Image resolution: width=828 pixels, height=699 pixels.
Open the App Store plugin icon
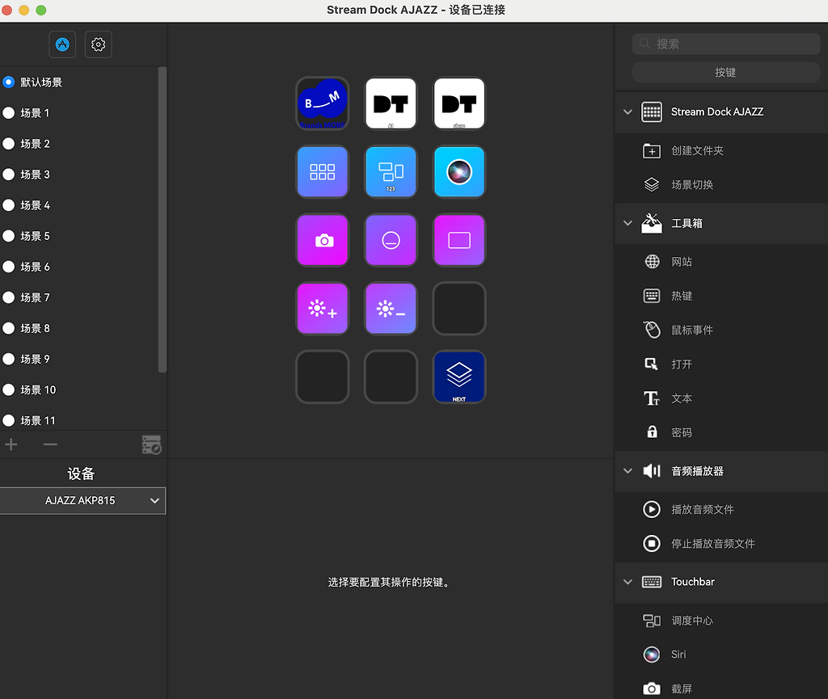[62, 44]
